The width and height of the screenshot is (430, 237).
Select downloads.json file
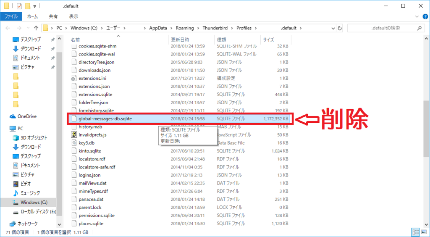tap(94, 70)
